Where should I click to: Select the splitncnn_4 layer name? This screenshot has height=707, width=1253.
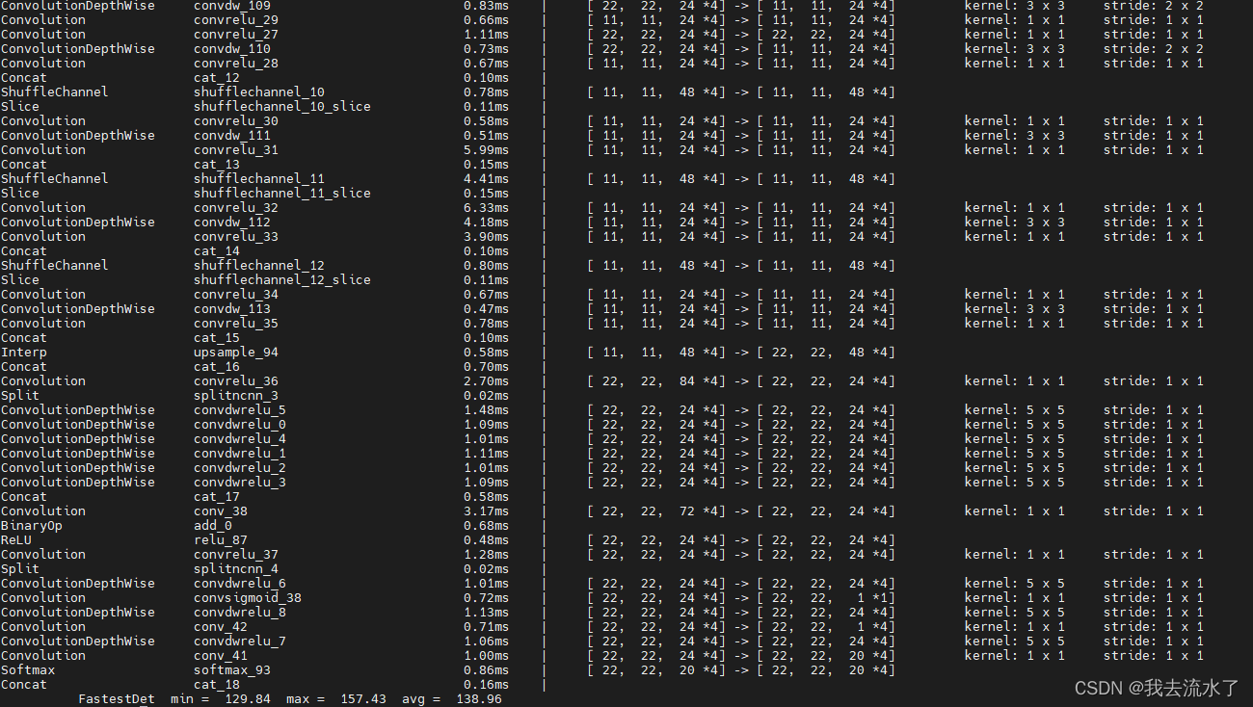click(236, 569)
